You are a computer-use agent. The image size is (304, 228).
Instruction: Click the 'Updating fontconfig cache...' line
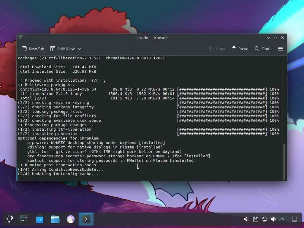(x=58, y=174)
